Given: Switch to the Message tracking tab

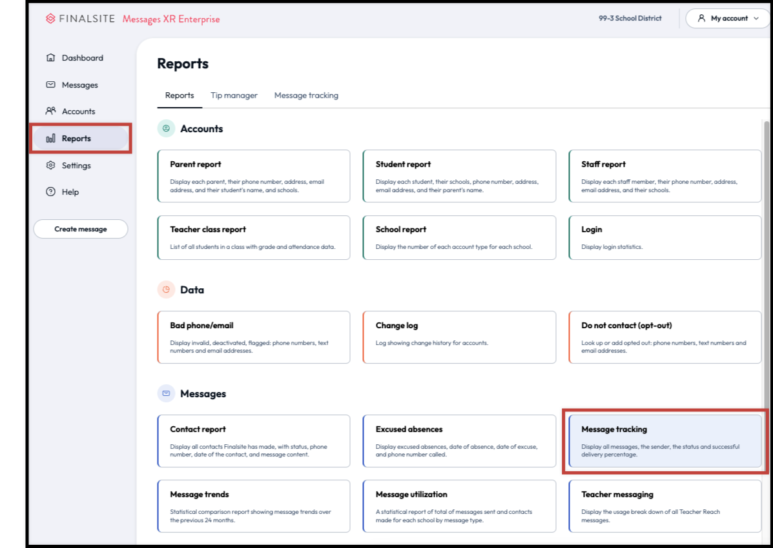Looking at the screenshot, I should [x=306, y=95].
